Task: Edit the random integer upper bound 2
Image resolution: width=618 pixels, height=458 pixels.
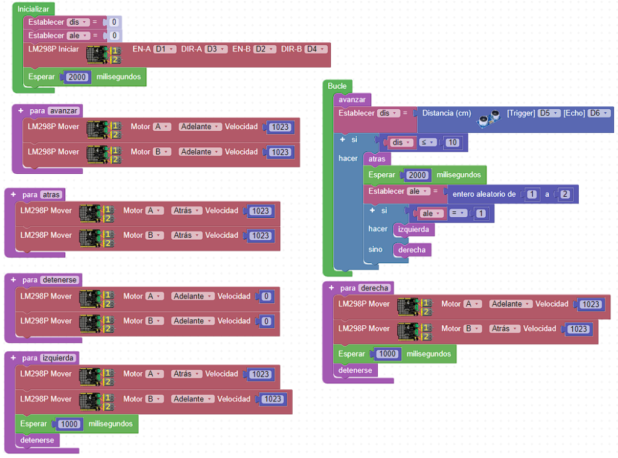Action: 564,194
